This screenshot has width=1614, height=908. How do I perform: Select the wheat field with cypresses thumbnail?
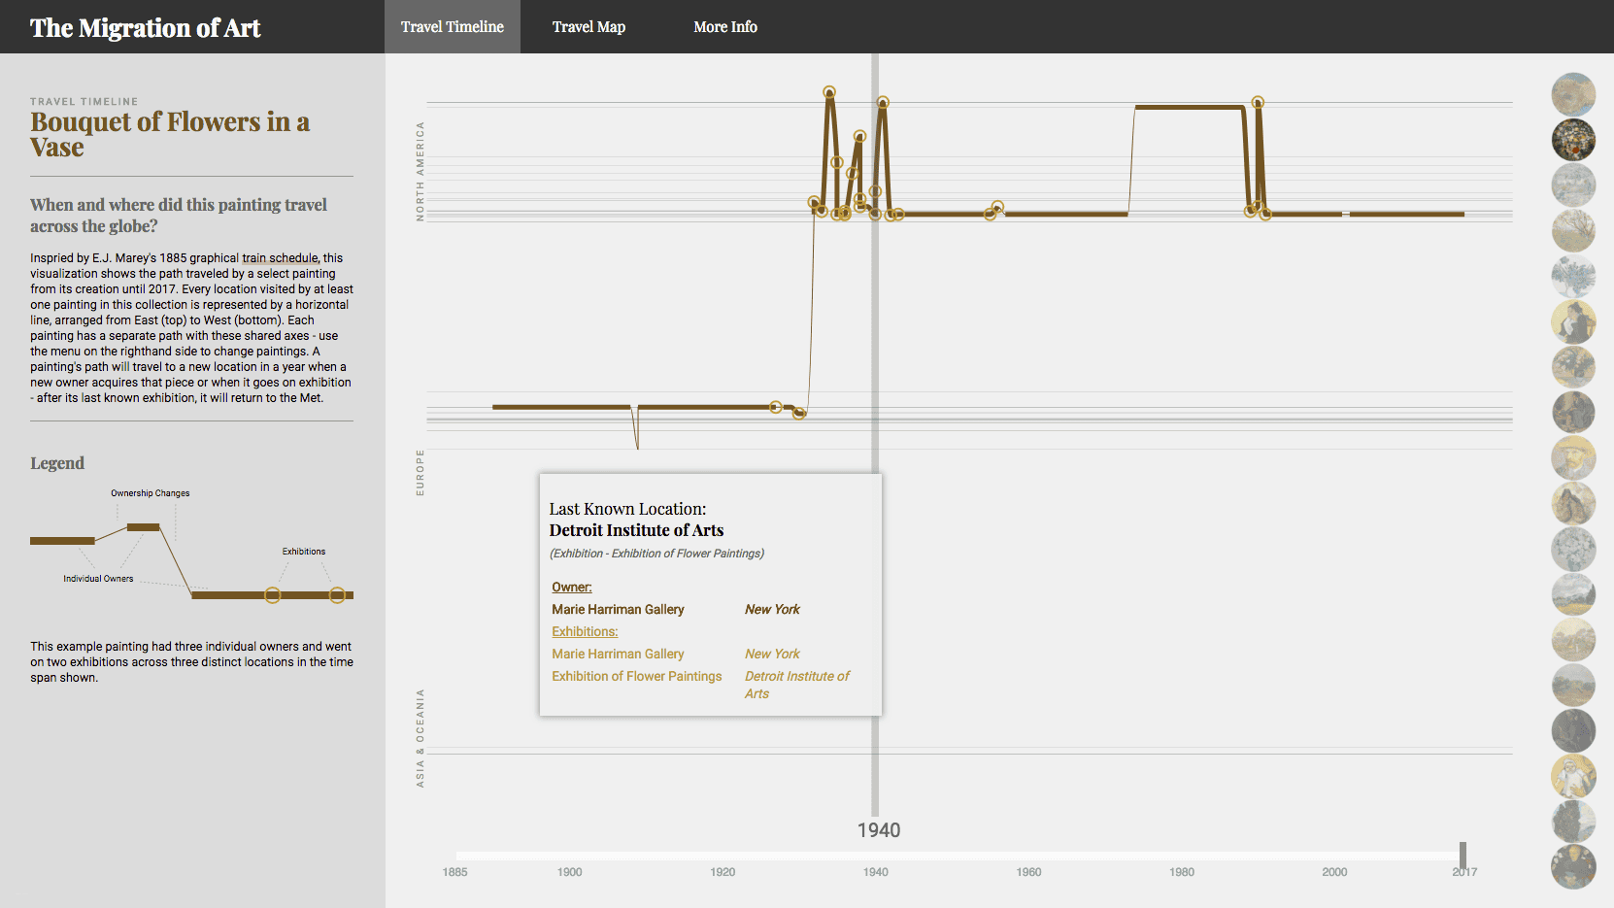tap(1572, 594)
